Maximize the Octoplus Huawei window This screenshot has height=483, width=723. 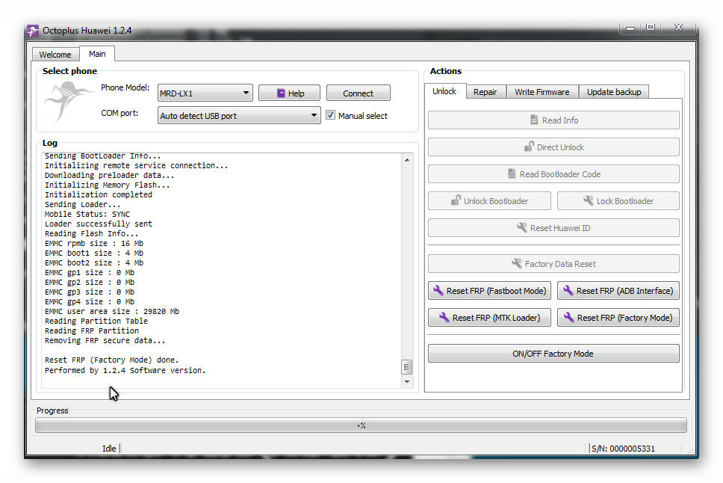pyautogui.click(x=651, y=28)
